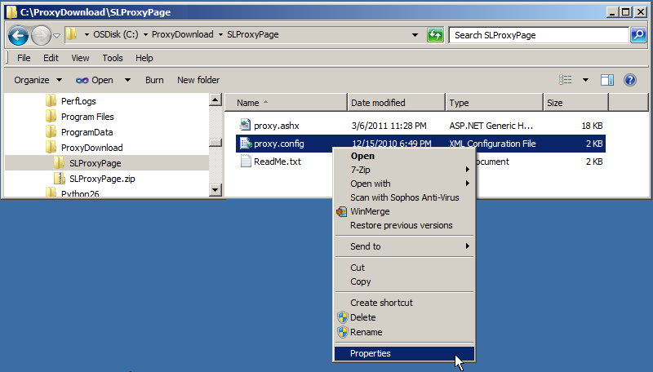Open the File menu
This screenshot has height=372, width=653.
(x=24, y=58)
